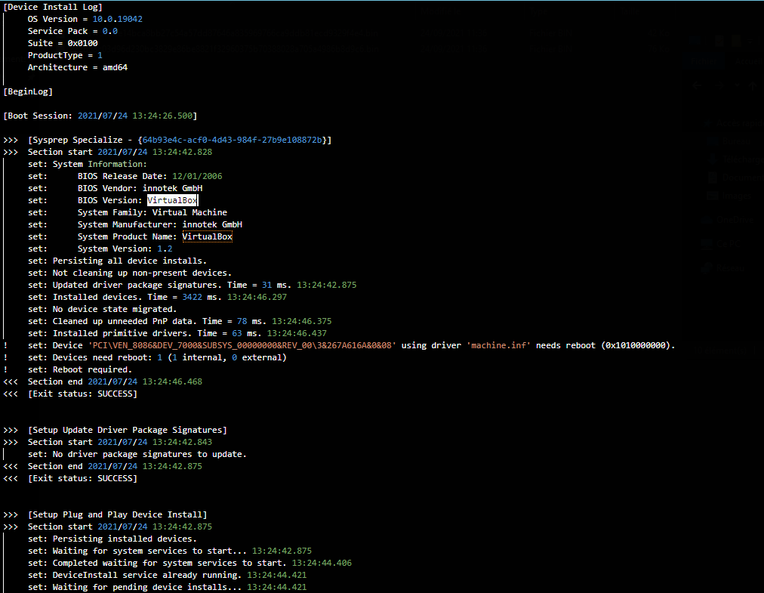Click the "Architecture = amd64" line

[x=78, y=67]
